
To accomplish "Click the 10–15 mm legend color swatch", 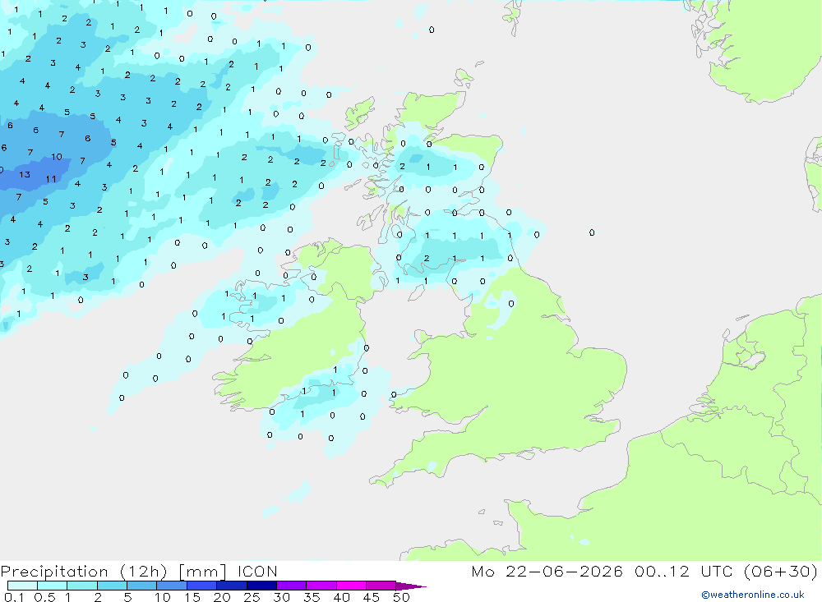I will coord(172,586).
